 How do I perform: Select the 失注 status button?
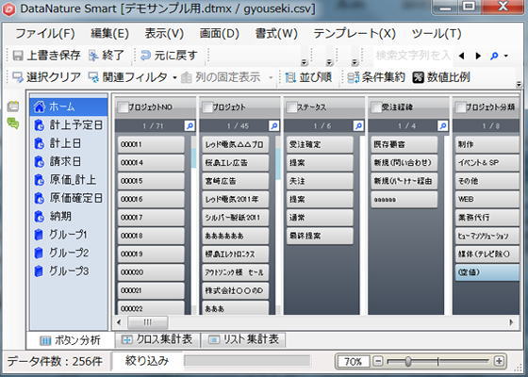click(320, 181)
